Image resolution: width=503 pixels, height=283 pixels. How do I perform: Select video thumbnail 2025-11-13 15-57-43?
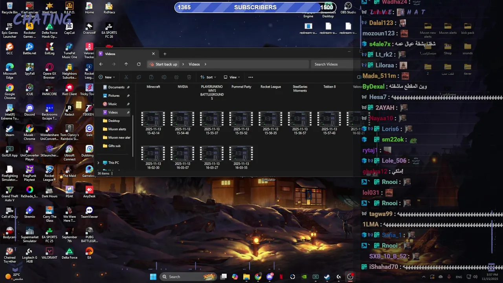pos(329,119)
